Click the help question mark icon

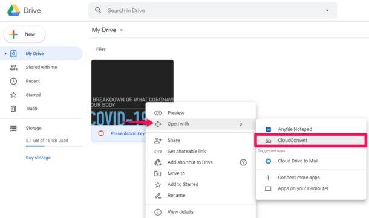243,162
